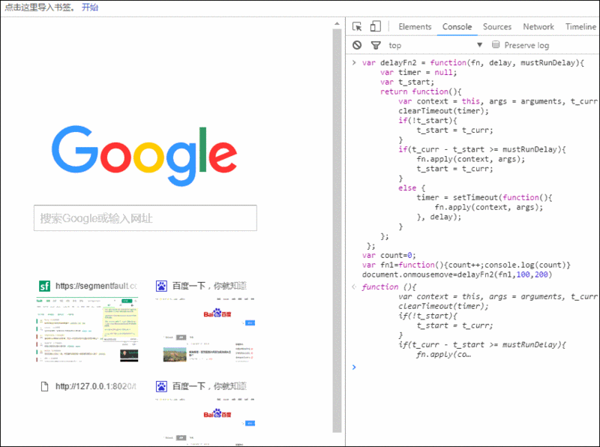600x447 pixels.
Task: Click the first Baidu page thumbnail
Action: [x=205, y=329]
